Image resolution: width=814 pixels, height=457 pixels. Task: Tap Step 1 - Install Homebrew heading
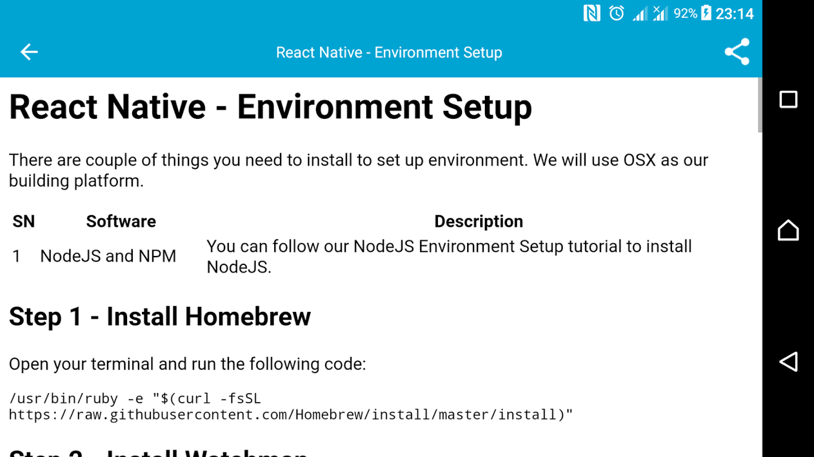pos(160,316)
